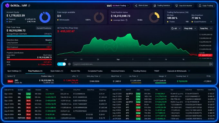Open the Funding History tab

pyautogui.click(x=140, y=71)
